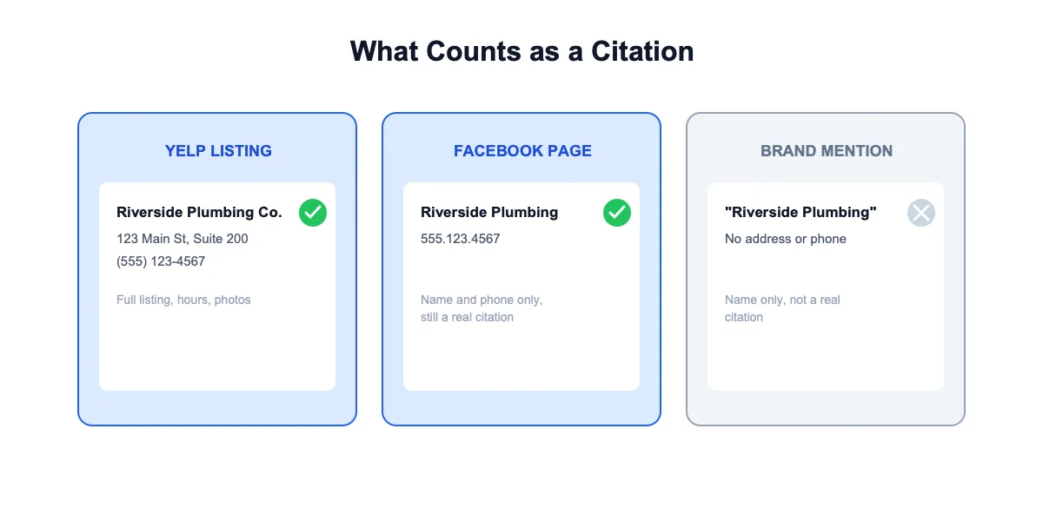This screenshot has height=521, width=1043.
Task: Click the "Full listing, hours, photos" caption
Action: tap(183, 300)
